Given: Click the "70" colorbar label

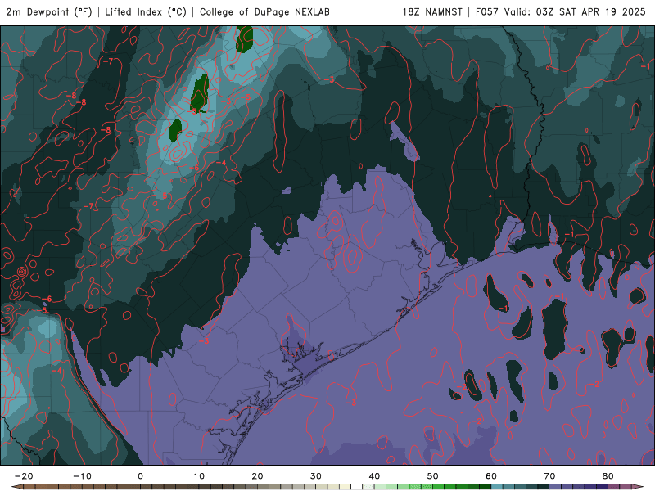Looking at the screenshot, I should coord(549,476).
